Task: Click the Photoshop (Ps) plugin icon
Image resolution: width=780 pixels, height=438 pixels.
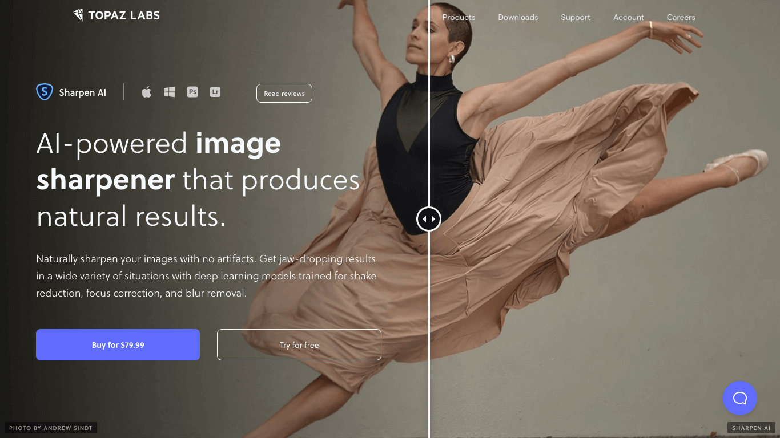Action: point(192,92)
